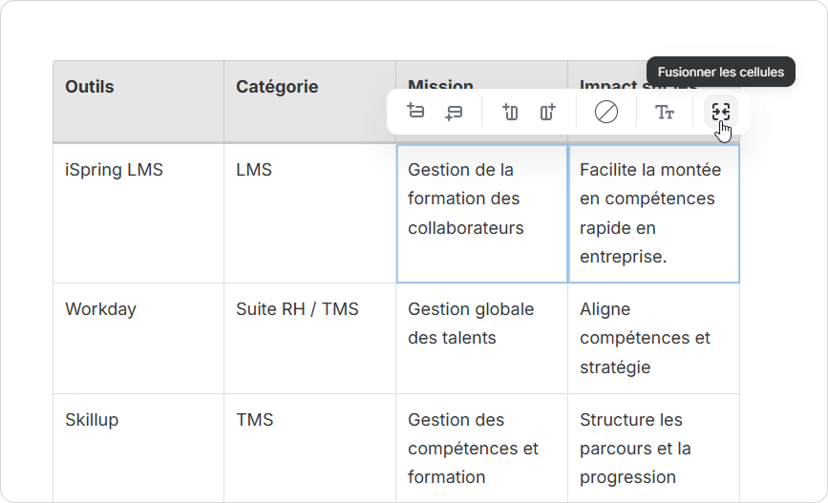Insert a column to the right
The image size is (828, 503).
pos(547,112)
